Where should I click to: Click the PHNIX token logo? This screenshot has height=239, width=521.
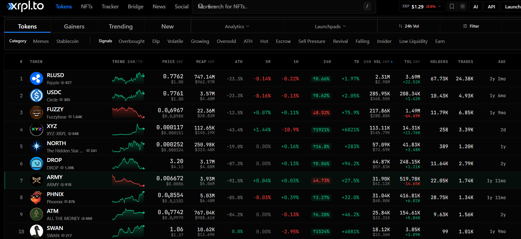(x=37, y=197)
